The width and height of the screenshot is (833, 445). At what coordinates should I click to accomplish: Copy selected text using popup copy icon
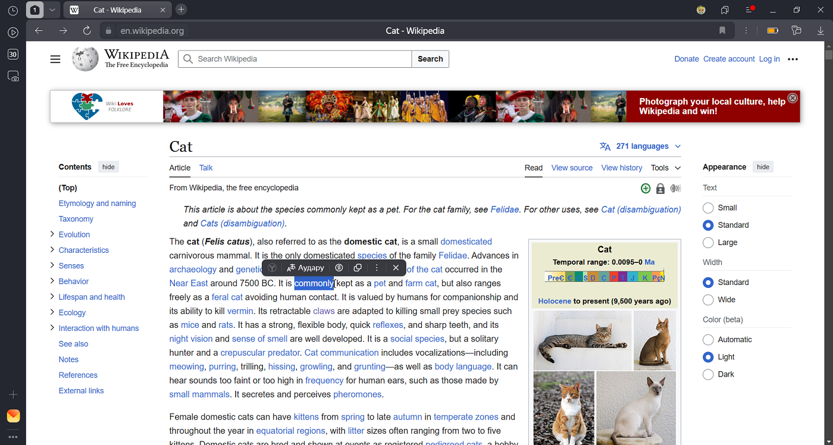pyautogui.click(x=358, y=268)
